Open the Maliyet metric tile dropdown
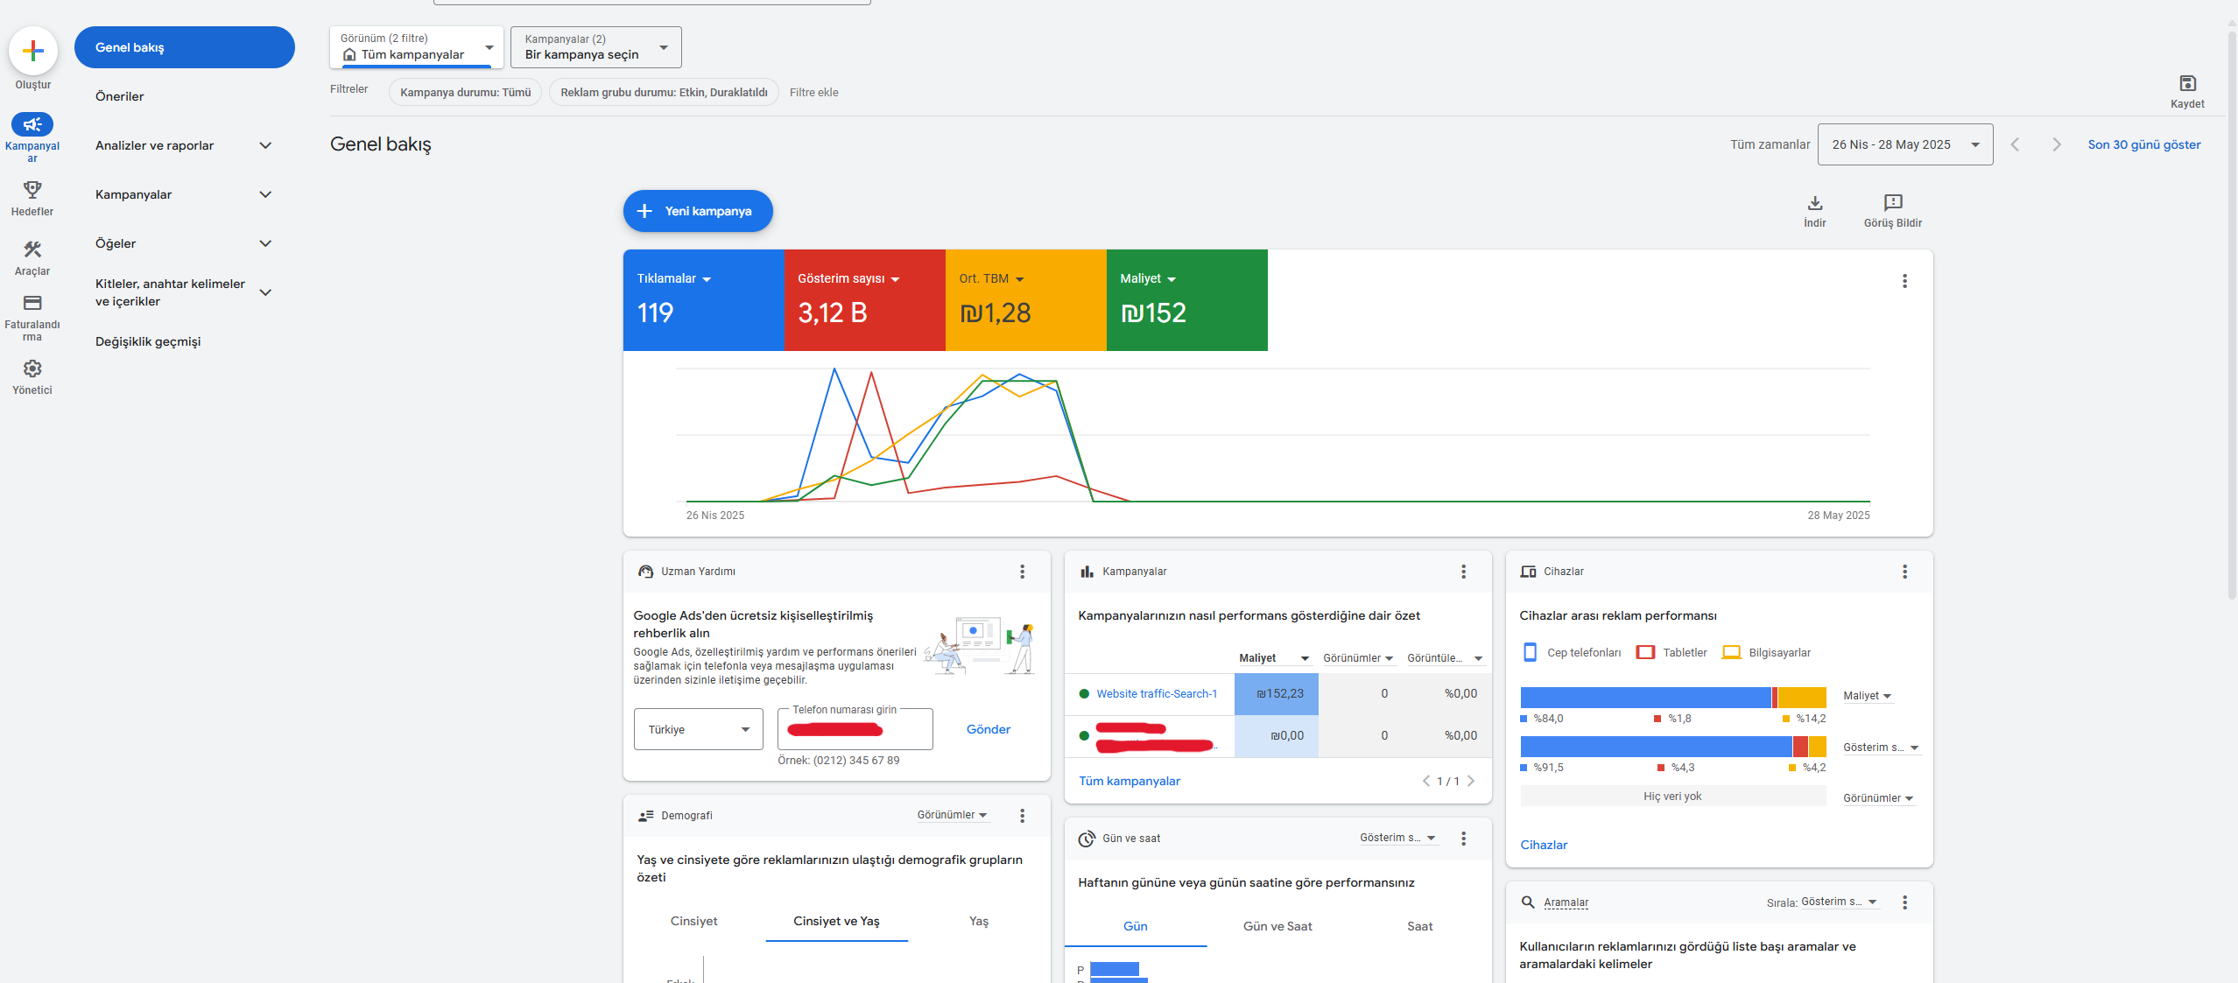The width and height of the screenshot is (2238, 983). (x=1148, y=278)
